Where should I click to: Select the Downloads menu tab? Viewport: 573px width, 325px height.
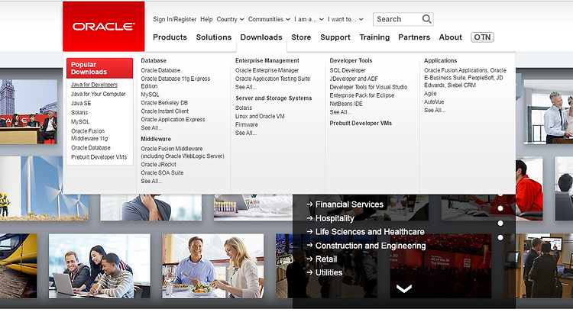point(261,37)
